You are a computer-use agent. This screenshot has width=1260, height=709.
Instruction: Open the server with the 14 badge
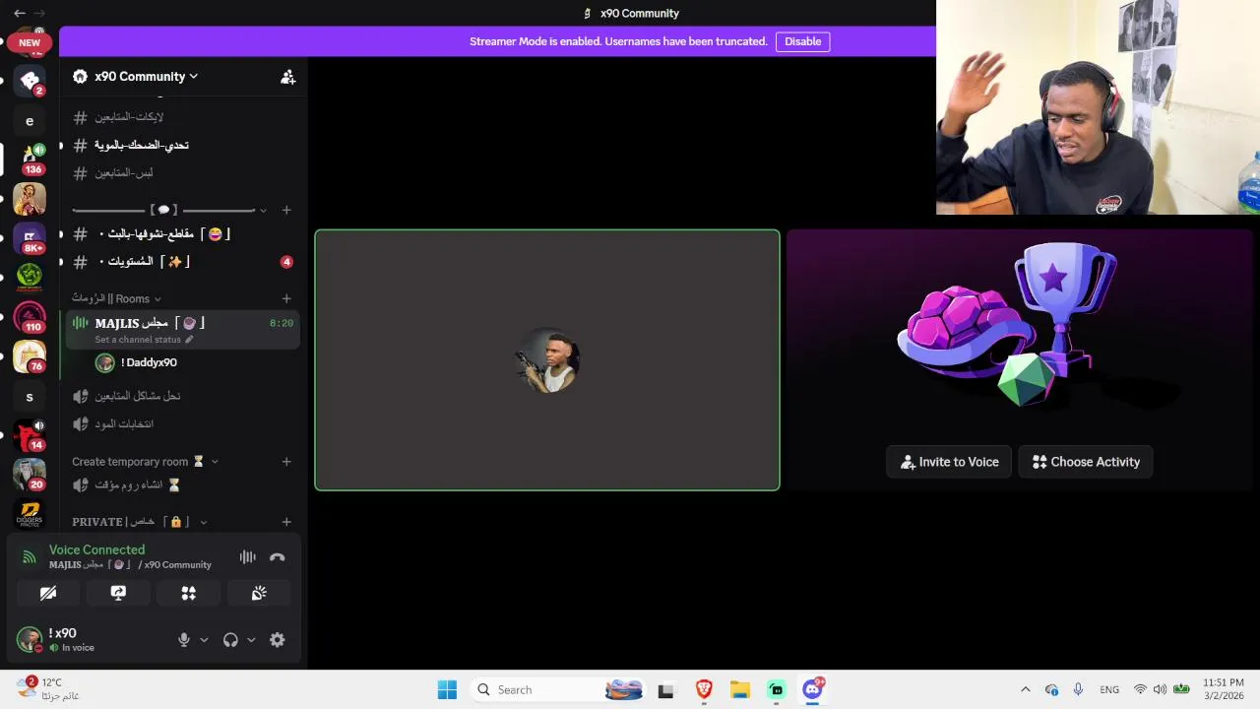point(30,434)
